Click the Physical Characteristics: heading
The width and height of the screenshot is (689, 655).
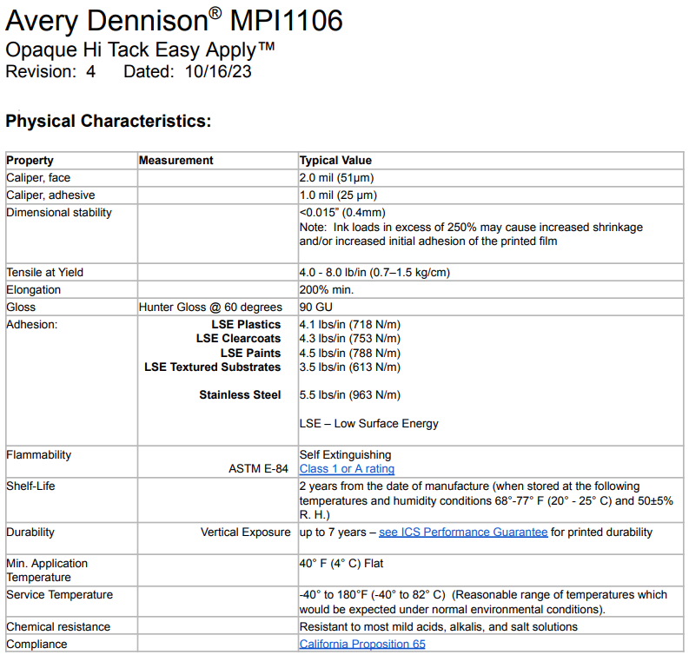click(109, 121)
